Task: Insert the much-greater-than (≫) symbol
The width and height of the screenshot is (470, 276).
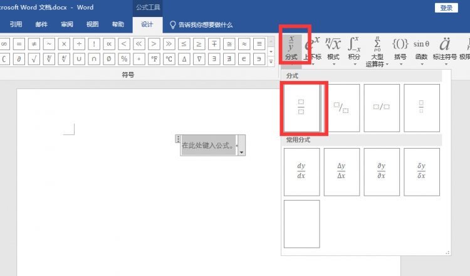Action: point(169,44)
